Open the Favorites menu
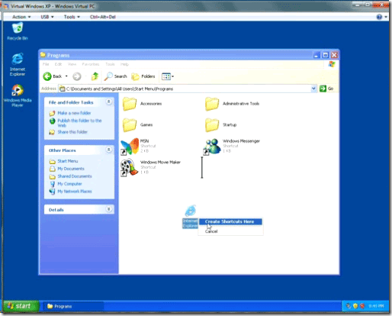The height and width of the screenshot is (316, 392). [x=91, y=64]
